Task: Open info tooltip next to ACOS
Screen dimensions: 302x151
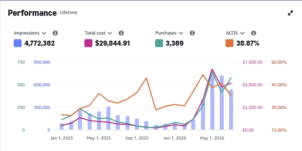Action: 254,33
